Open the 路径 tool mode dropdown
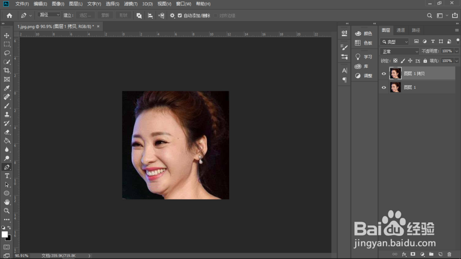 tap(49, 15)
